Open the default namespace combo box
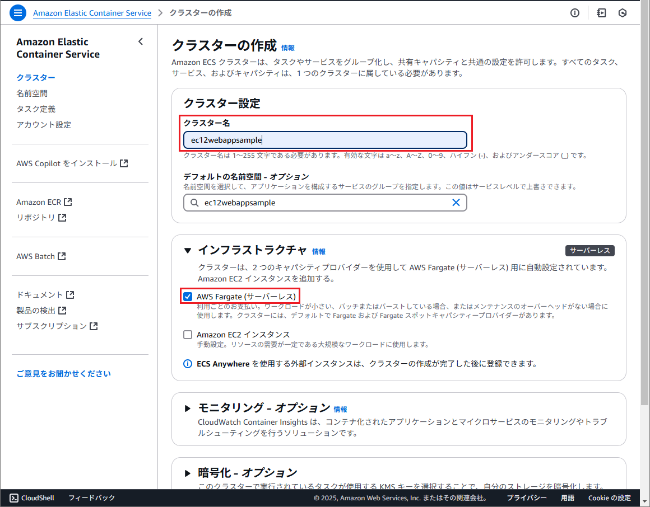This screenshot has width=650, height=507. pyautogui.click(x=325, y=203)
